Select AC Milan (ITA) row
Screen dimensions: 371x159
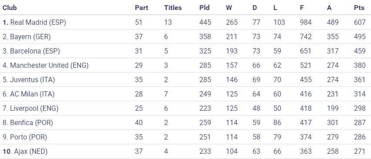click(185, 94)
